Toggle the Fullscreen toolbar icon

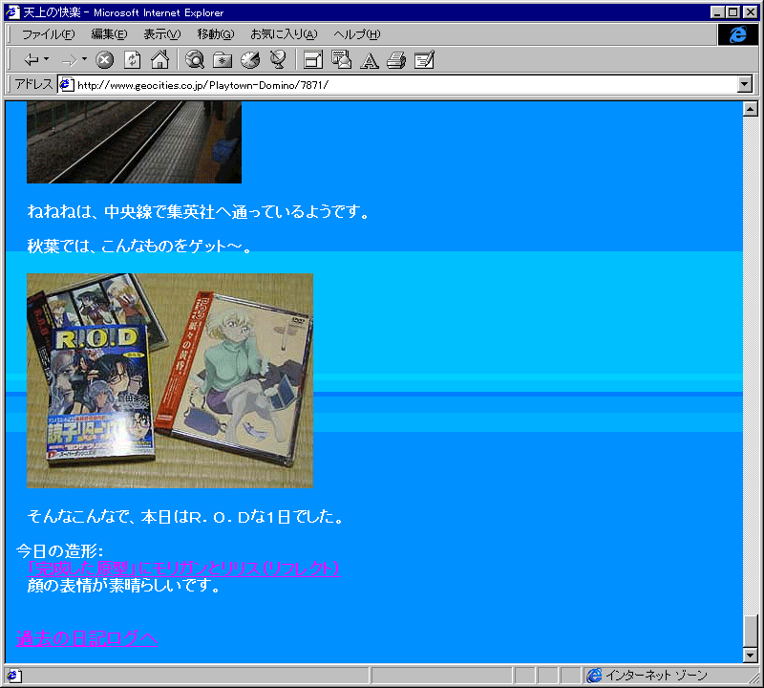(x=313, y=60)
